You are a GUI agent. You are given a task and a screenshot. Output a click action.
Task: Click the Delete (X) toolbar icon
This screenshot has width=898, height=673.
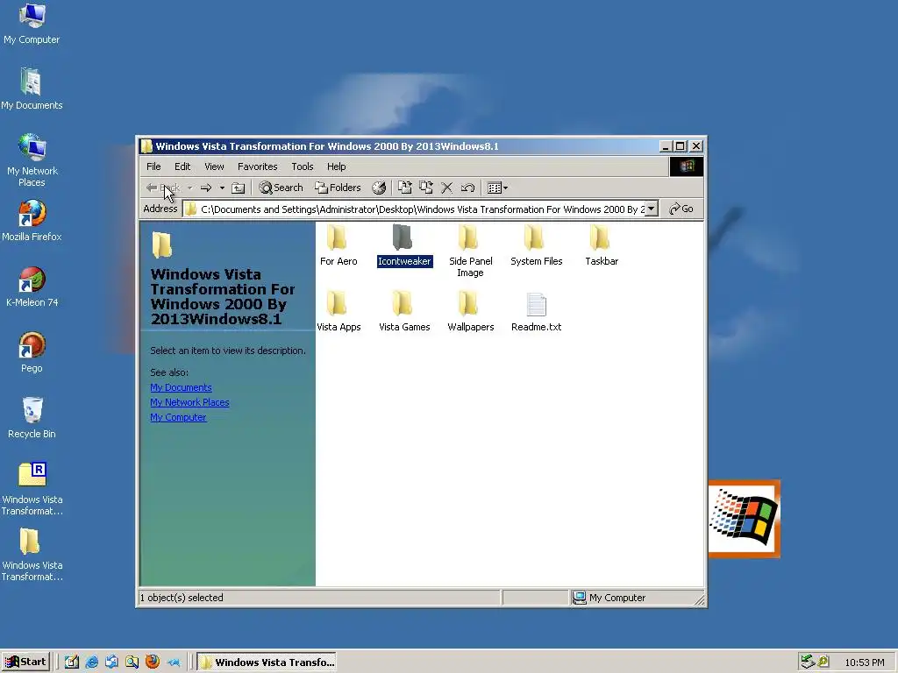point(446,188)
